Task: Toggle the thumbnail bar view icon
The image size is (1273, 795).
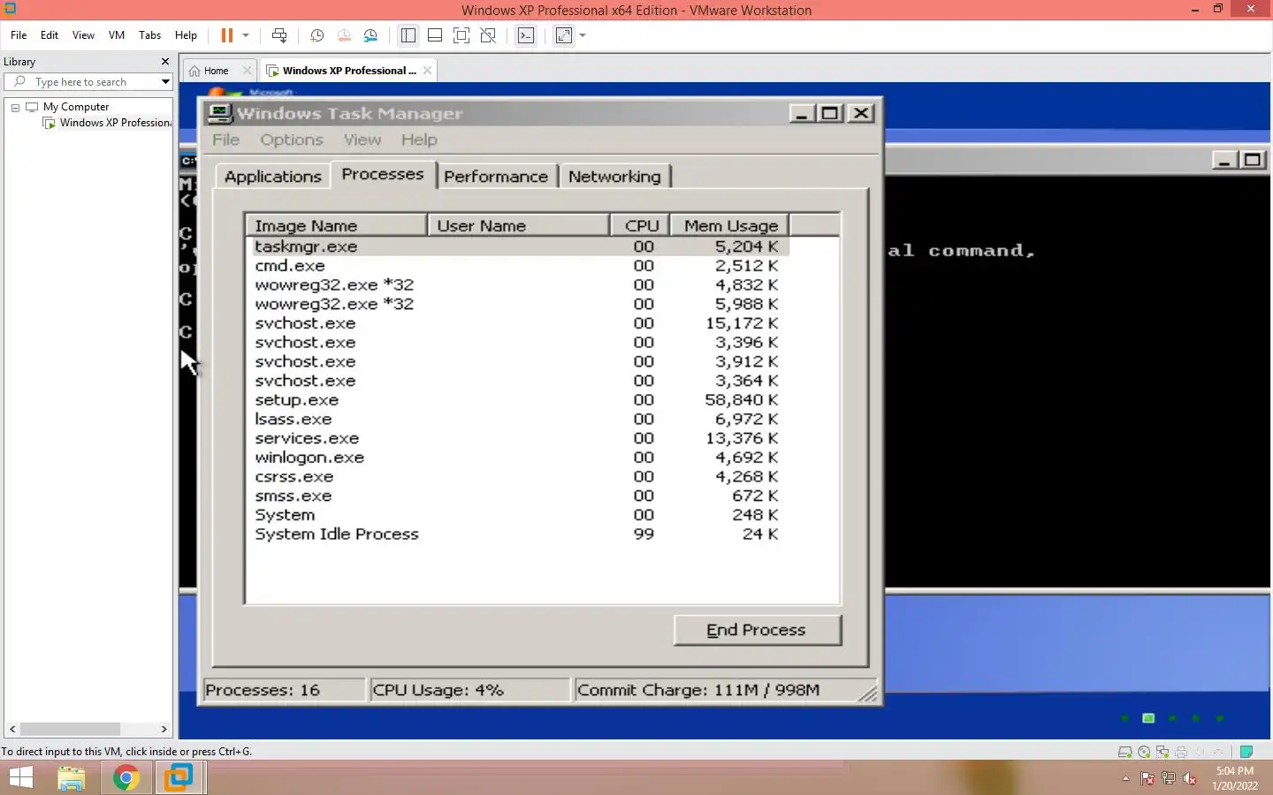Action: 434,35
